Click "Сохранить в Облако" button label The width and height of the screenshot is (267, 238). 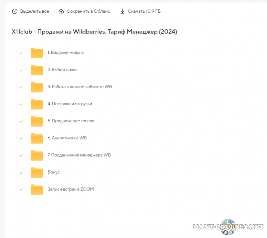(88, 11)
